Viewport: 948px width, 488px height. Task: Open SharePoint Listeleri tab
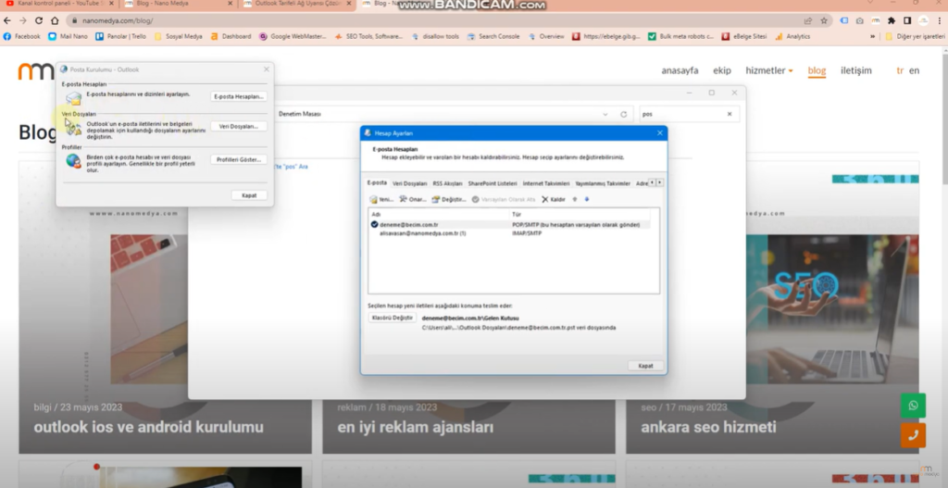pos(493,183)
